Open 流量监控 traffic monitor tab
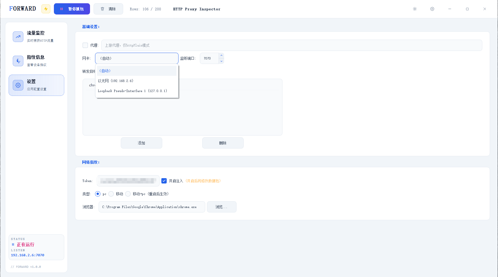Screen dimensions: 498x277 [36, 37]
